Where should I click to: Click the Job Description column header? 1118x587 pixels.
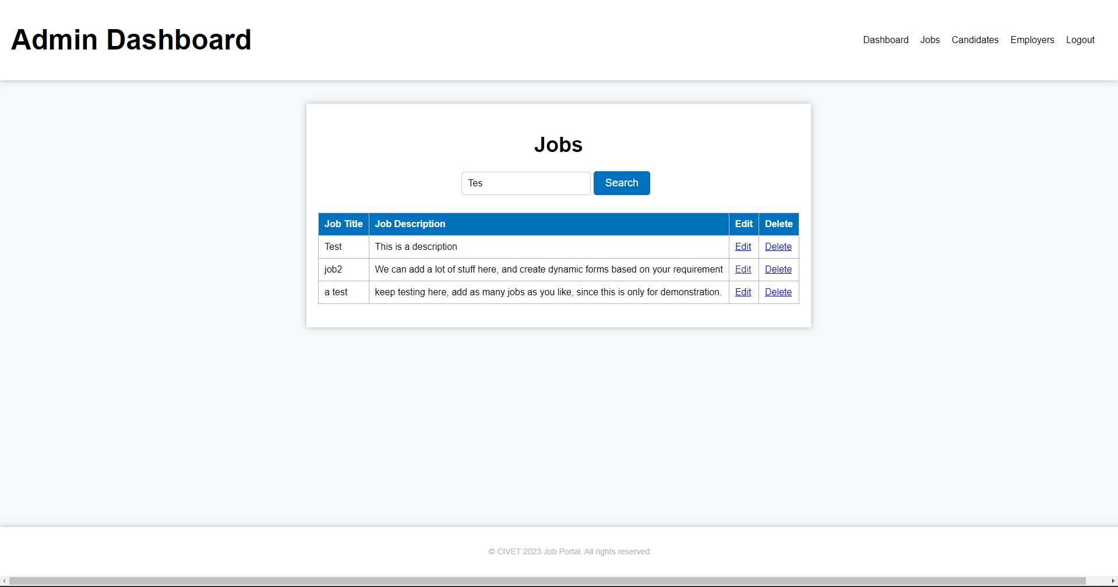[x=410, y=224]
